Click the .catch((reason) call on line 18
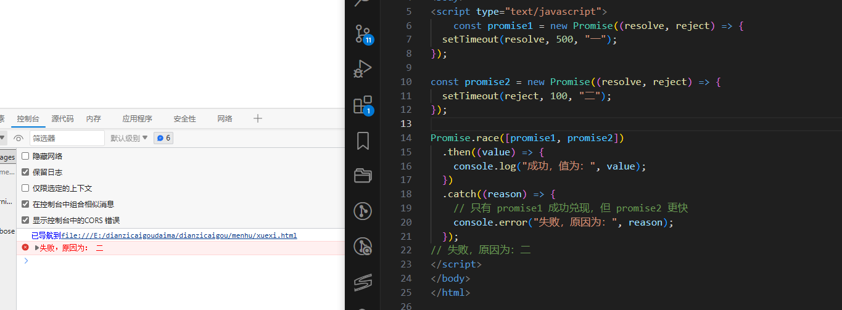Viewport: 842px width, 310px height. [493, 194]
